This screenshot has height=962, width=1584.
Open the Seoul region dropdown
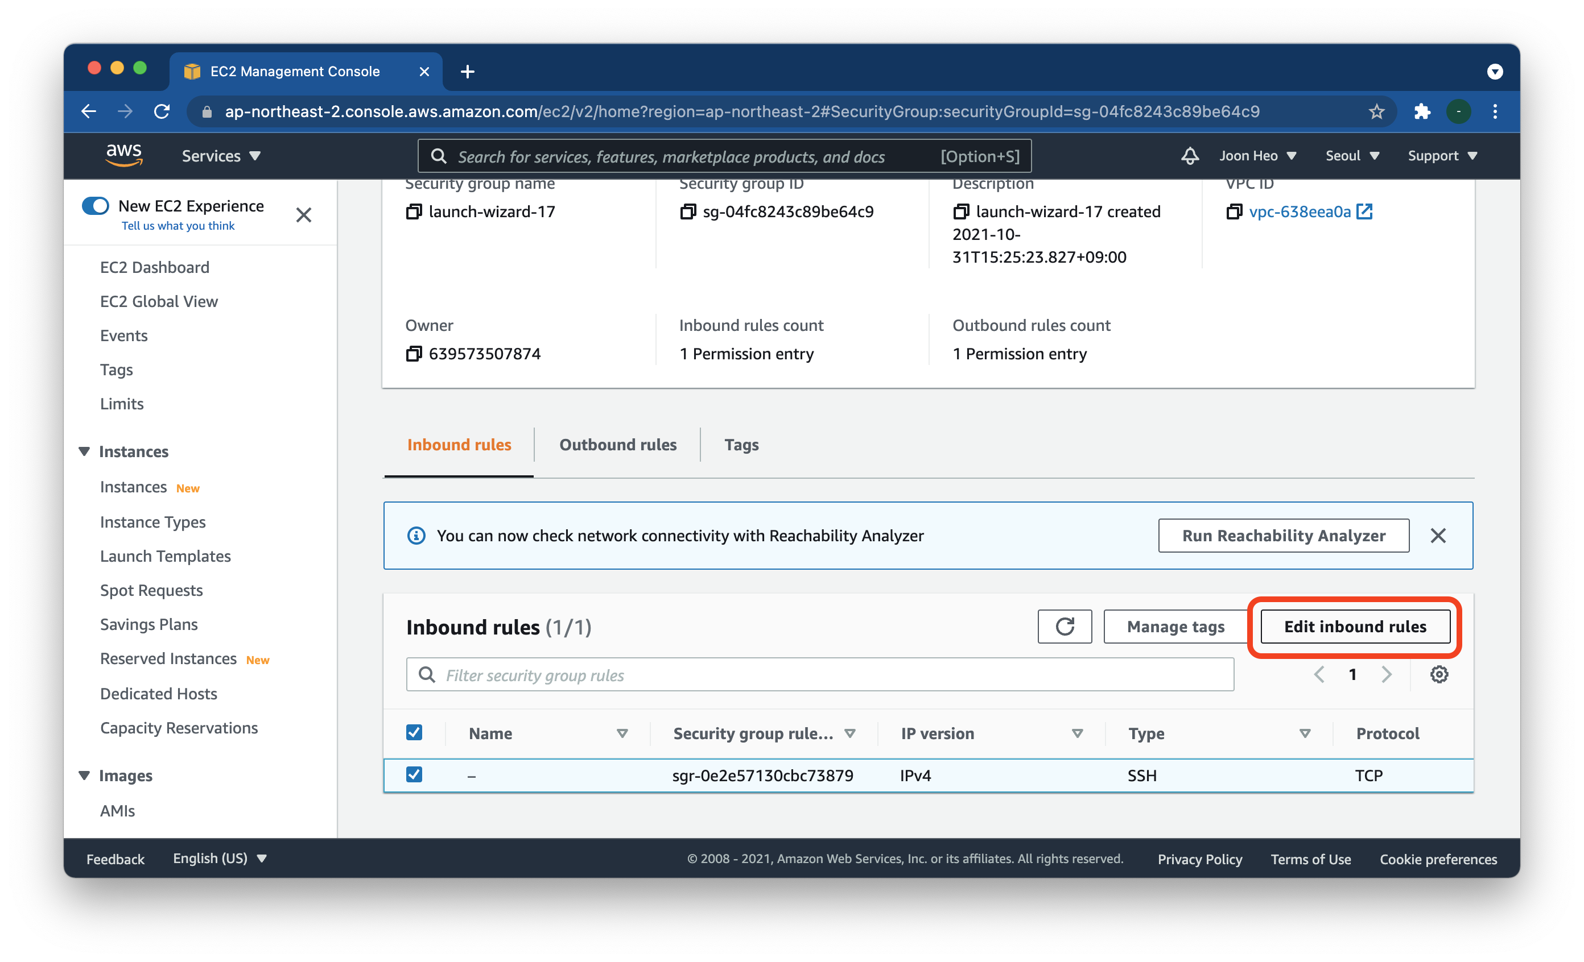1351,156
